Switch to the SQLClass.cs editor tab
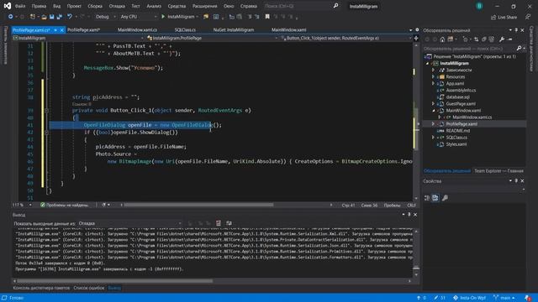The width and height of the screenshot is (538, 302). (185, 30)
